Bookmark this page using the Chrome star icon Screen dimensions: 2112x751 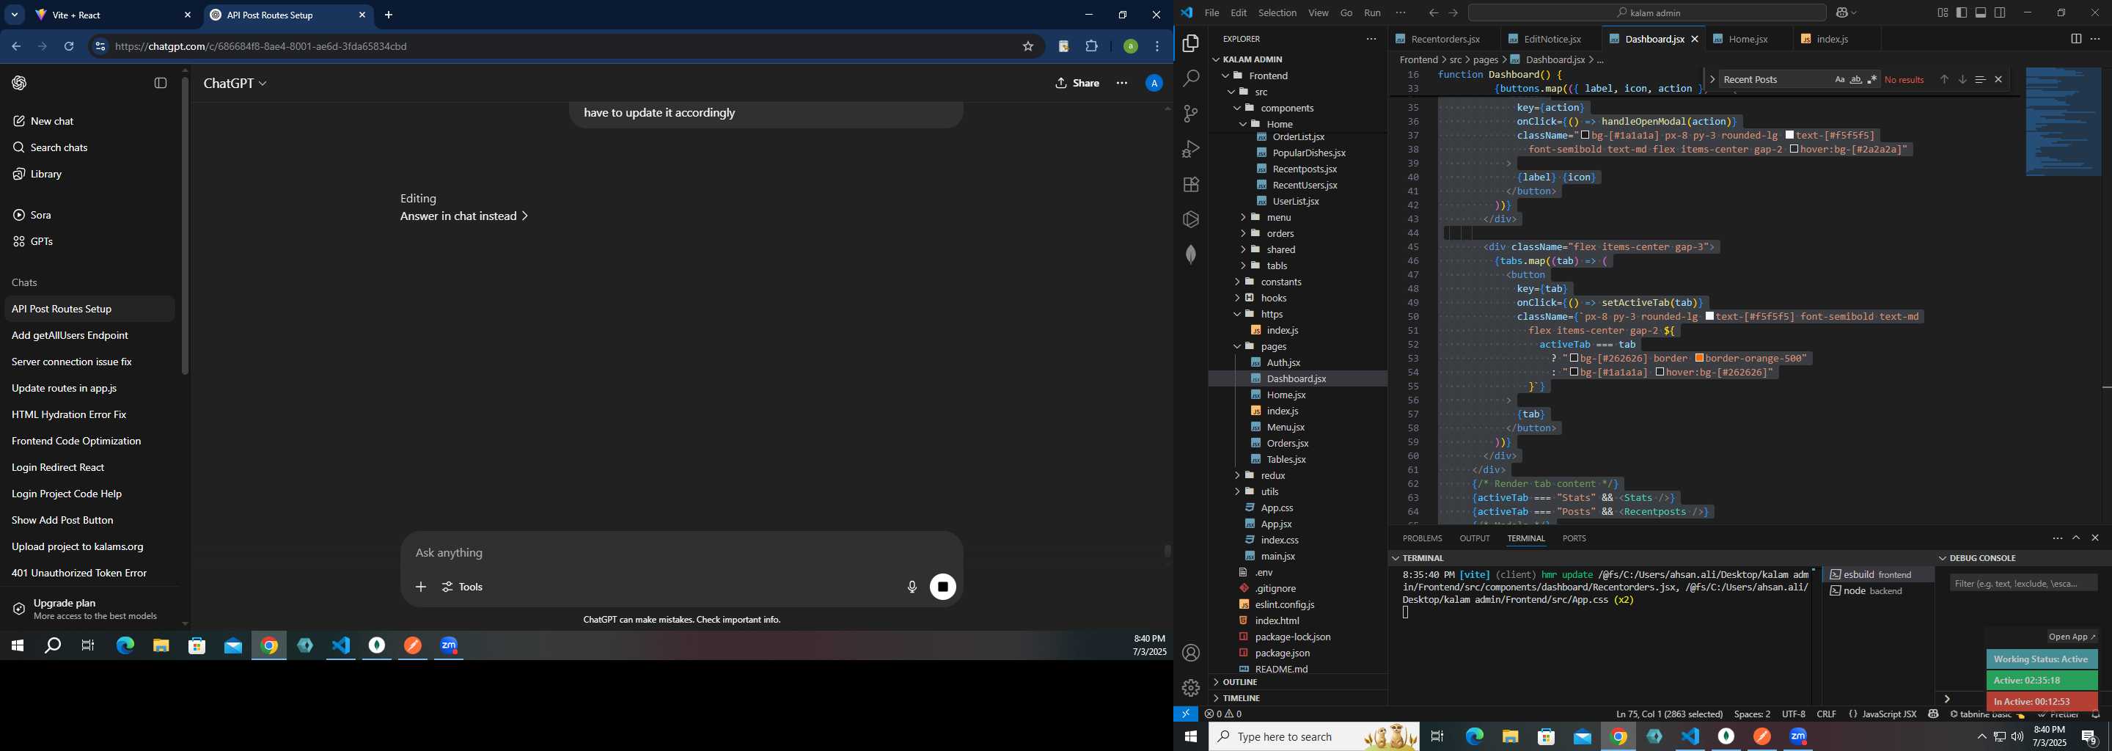pyautogui.click(x=1027, y=47)
